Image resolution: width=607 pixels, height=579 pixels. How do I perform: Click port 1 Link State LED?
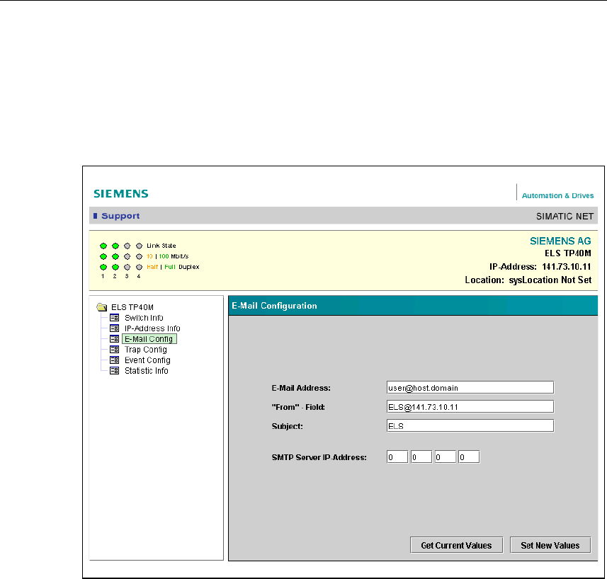(x=103, y=246)
